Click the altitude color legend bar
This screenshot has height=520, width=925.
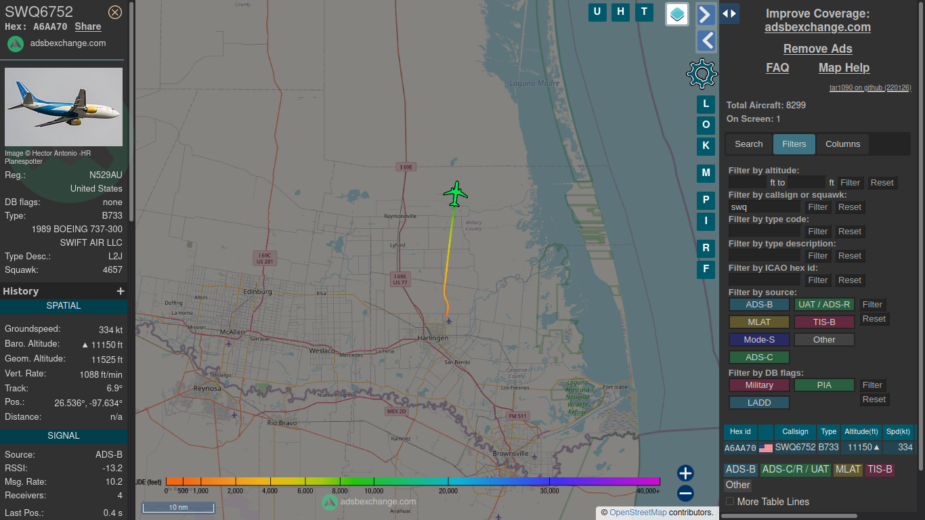412,481
